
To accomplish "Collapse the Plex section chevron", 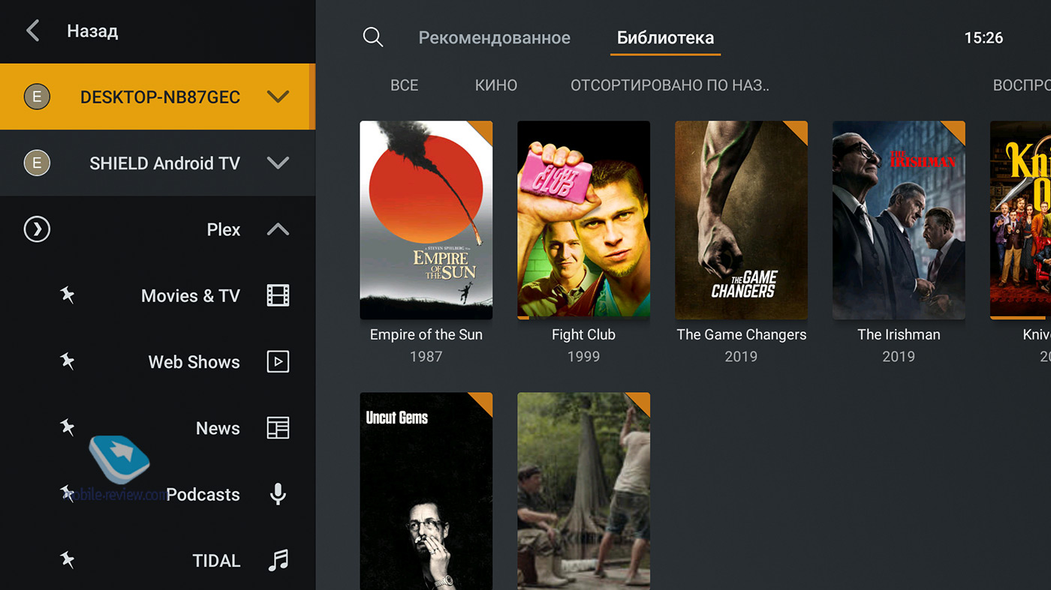I will click(x=278, y=229).
